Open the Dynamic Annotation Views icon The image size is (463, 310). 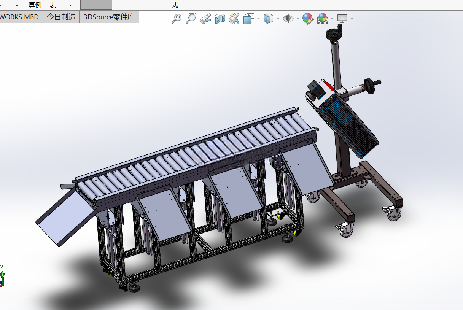(x=234, y=18)
